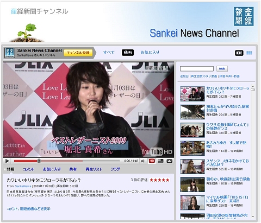The image size is (261, 223).
Task: Open the フラグ tab
Action: [115, 169]
